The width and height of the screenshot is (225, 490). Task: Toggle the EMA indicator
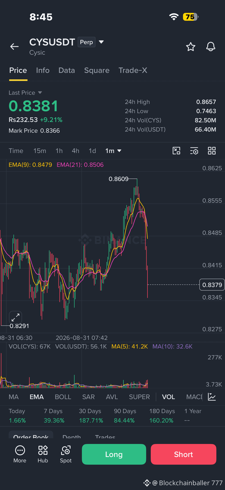tap(37, 397)
